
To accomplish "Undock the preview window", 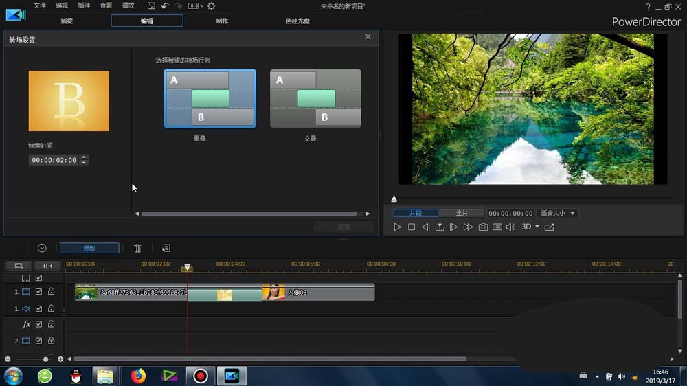I will 549,227.
